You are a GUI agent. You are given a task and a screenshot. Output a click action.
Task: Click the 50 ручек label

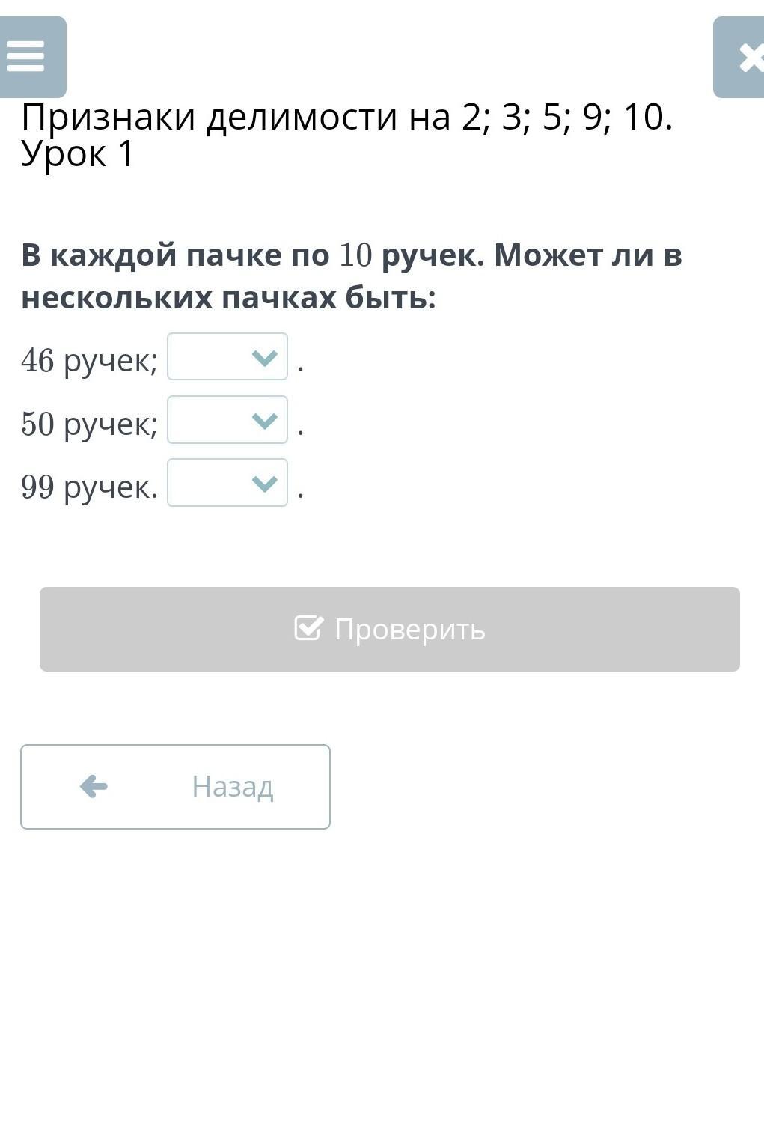click(x=89, y=424)
